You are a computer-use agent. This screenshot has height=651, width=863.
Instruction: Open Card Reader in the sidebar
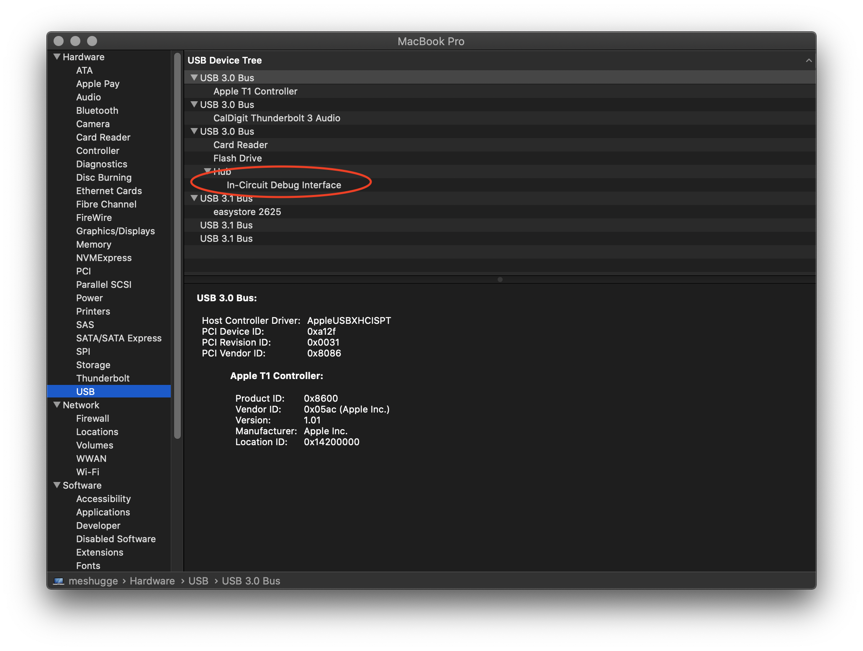(x=103, y=137)
